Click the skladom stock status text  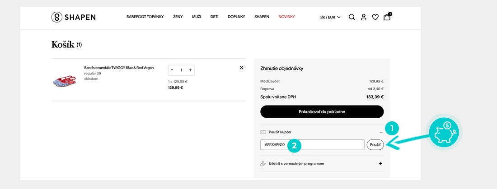(x=91, y=79)
